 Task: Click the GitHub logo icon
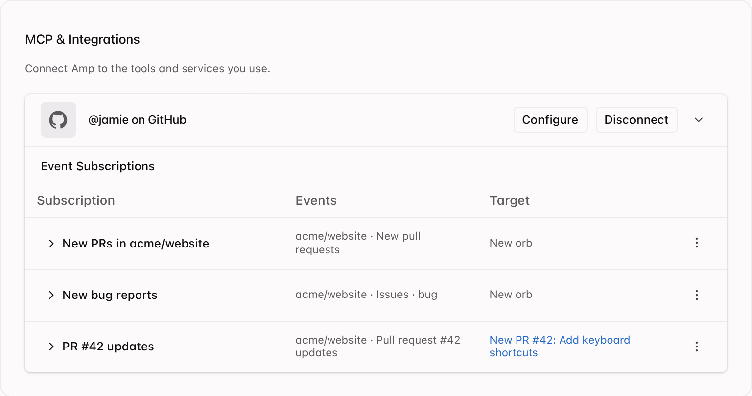point(58,120)
